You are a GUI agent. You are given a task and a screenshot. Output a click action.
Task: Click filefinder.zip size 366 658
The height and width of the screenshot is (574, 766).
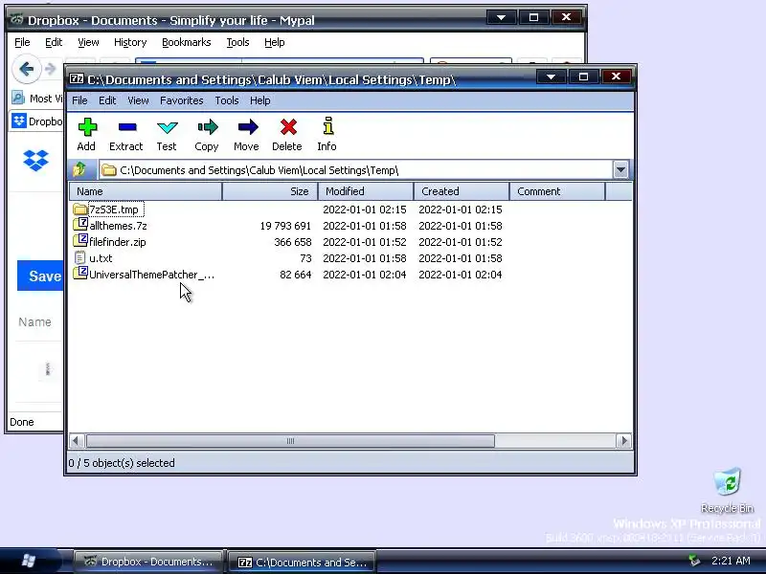(x=293, y=242)
